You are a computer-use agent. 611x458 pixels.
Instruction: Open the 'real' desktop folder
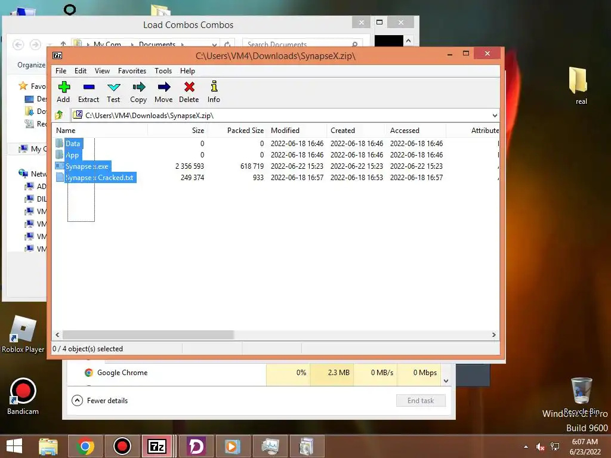[x=578, y=86]
